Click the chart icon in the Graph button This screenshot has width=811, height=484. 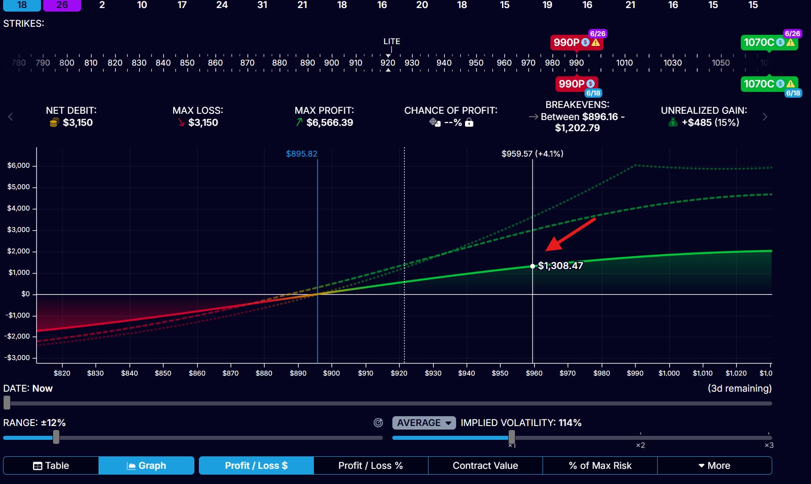(x=131, y=466)
